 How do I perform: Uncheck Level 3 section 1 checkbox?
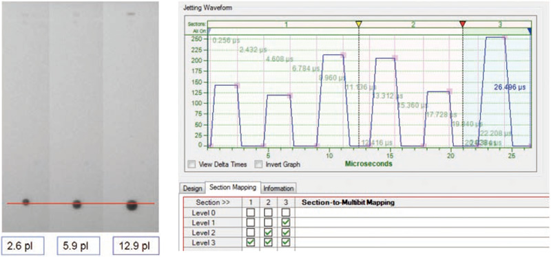[x=251, y=243]
